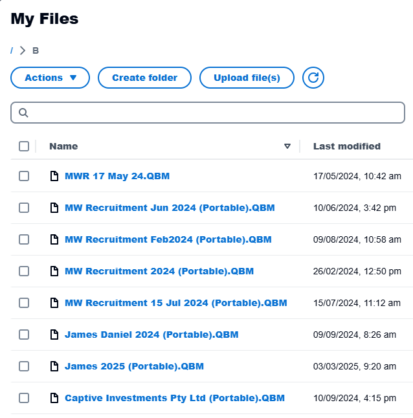Click file icon beside James 2025 (Portable)

pyautogui.click(x=54, y=366)
